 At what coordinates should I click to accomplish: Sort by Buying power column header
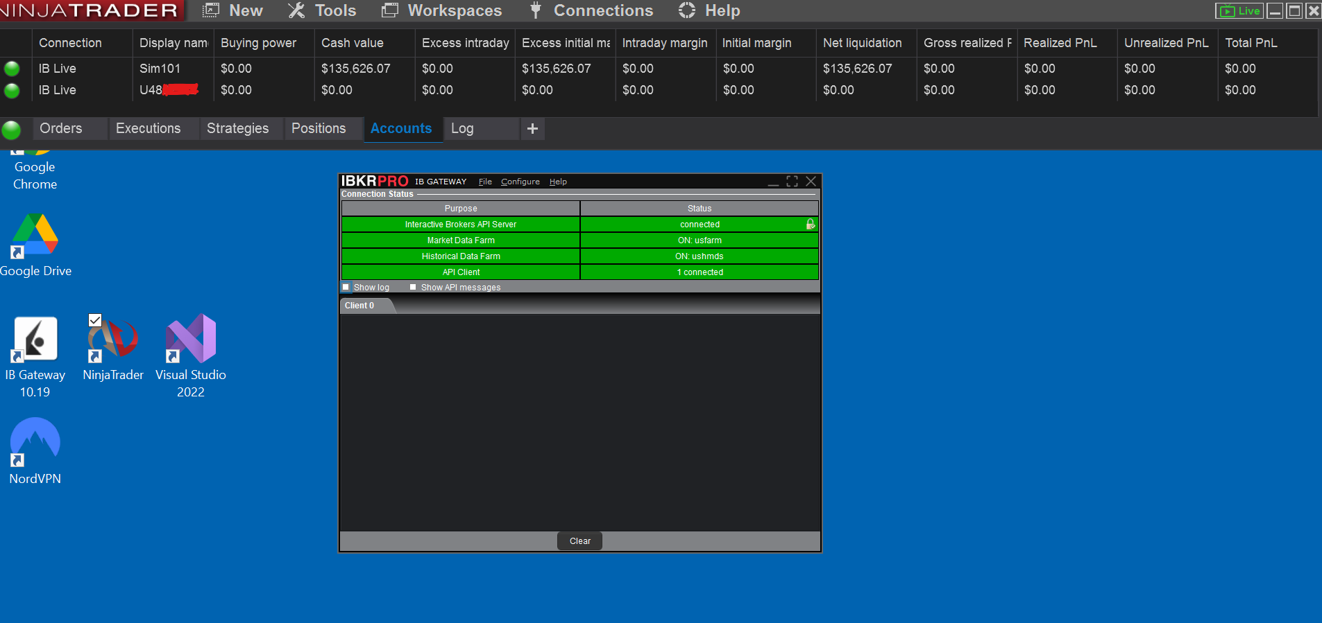264,43
